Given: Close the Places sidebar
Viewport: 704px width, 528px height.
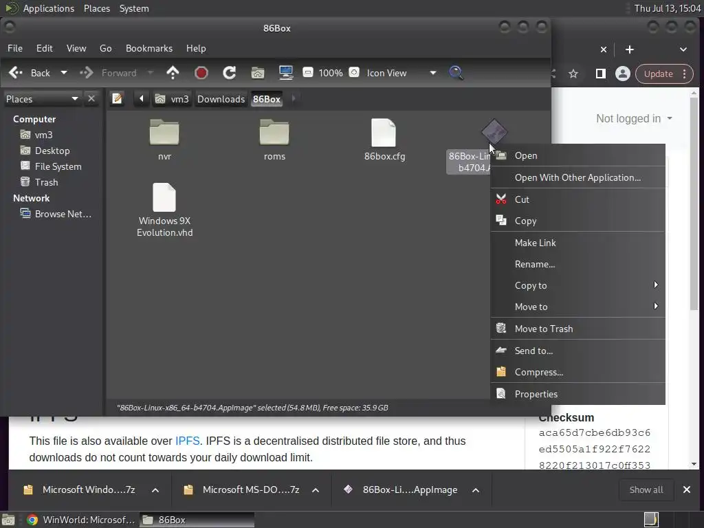Looking at the screenshot, I should coord(91,98).
